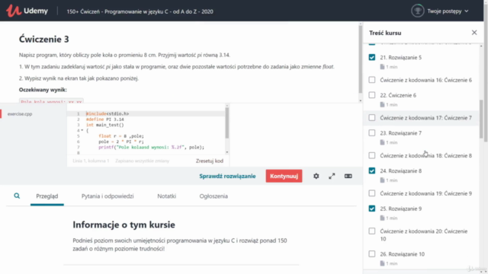The image size is (488, 274).
Task: Click code line 1 #include<stdio.h>
Action: tap(108, 113)
